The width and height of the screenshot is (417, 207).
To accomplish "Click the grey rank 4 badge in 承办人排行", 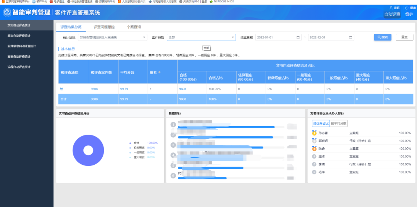I will (x=314, y=156).
